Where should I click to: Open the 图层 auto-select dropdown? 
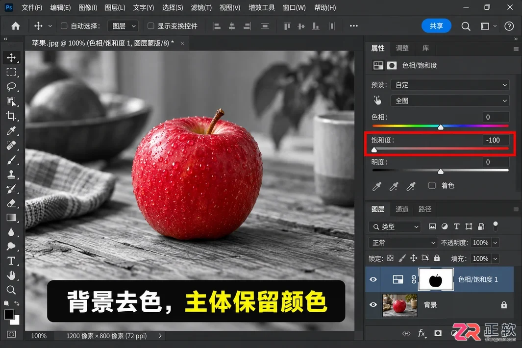[123, 26]
